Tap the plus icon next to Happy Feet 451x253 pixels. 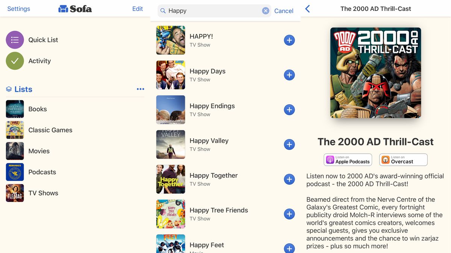click(289, 248)
